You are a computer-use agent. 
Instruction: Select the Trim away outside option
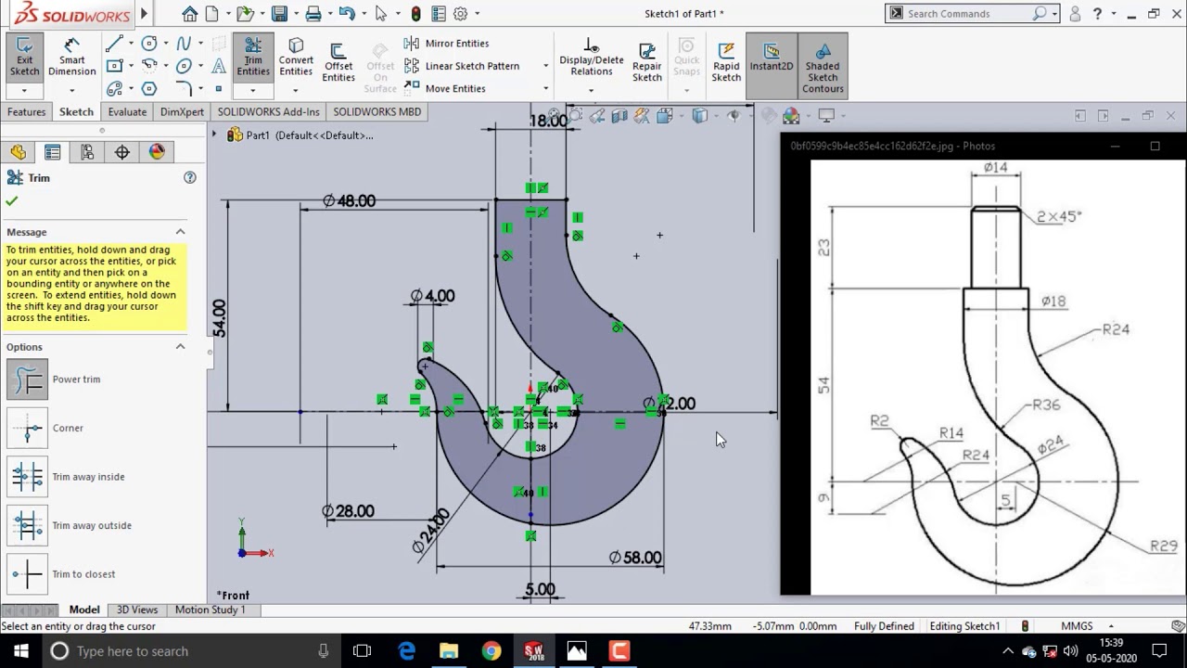(27, 525)
